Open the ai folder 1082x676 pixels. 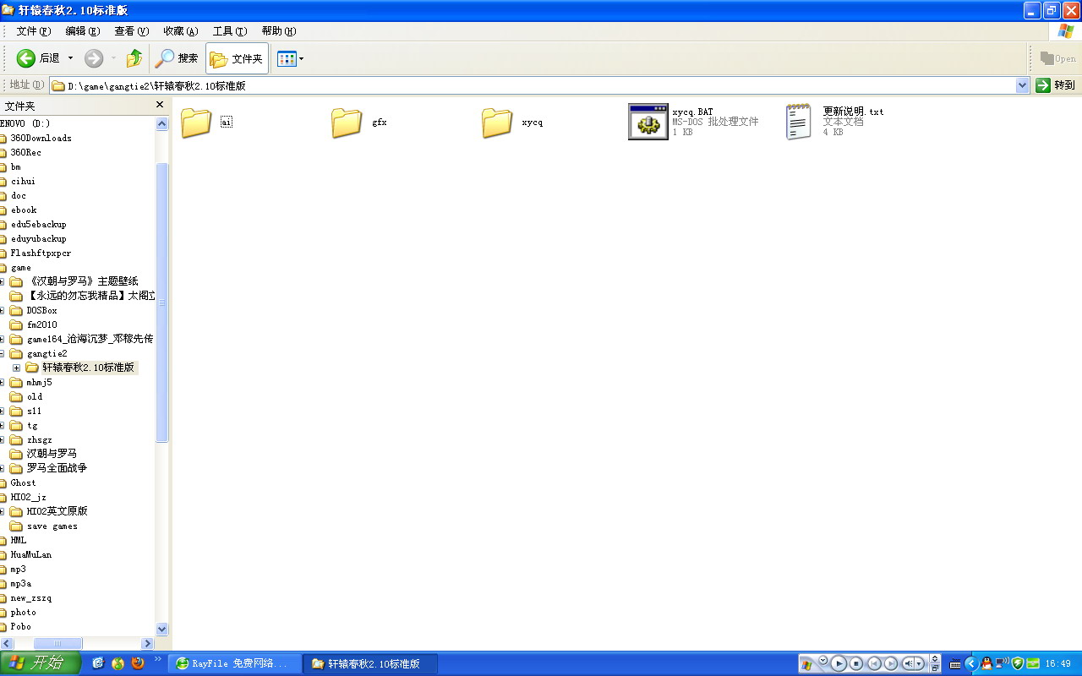coord(196,123)
